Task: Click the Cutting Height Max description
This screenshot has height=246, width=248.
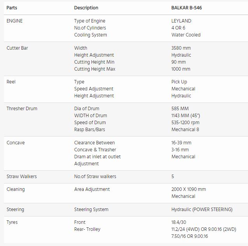Action: [x=95, y=69]
